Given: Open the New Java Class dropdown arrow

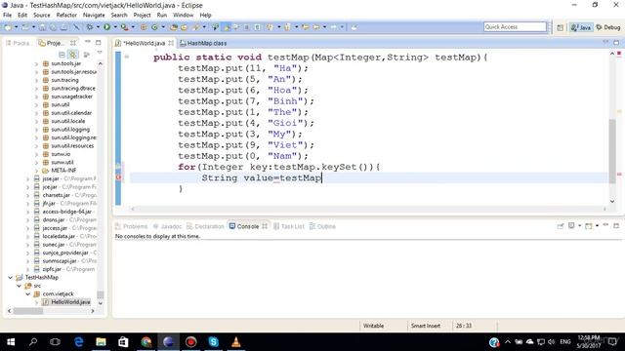Looking at the screenshot, I should 163,27.
